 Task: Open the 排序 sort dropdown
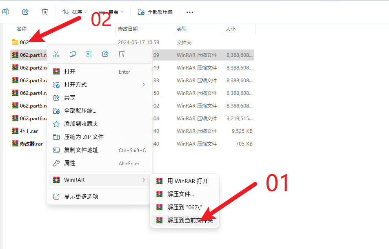(75, 12)
